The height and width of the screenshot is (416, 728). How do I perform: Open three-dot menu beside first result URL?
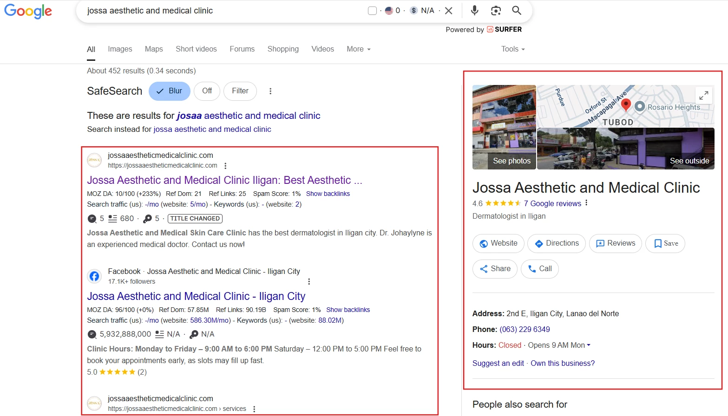coord(225,166)
